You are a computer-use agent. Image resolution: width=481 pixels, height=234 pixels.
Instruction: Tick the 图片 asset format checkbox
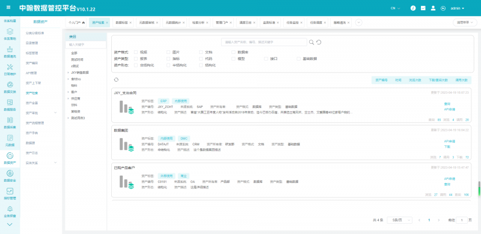[x=168, y=52]
